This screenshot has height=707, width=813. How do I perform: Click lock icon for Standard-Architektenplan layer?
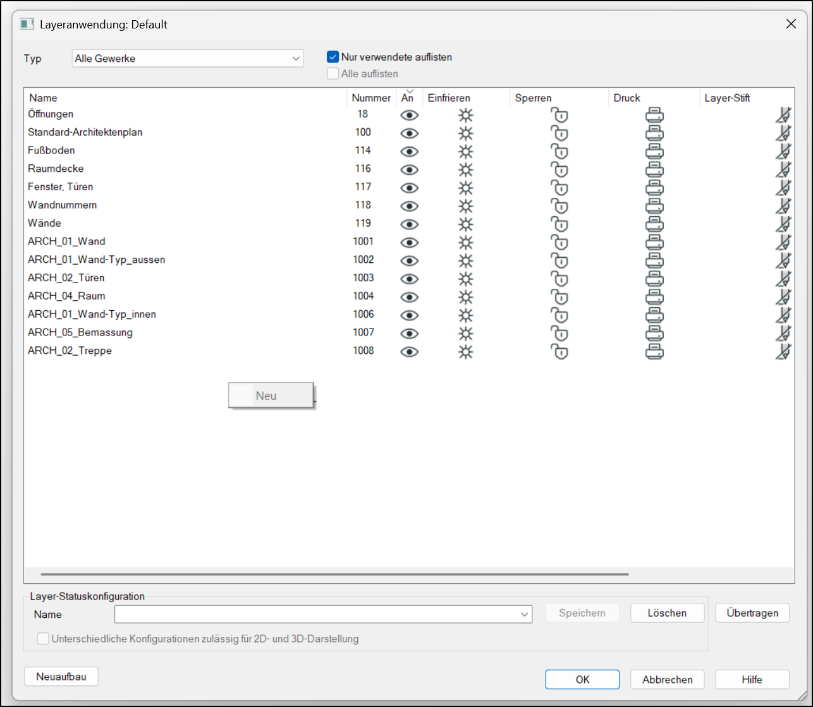click(559, 134)
